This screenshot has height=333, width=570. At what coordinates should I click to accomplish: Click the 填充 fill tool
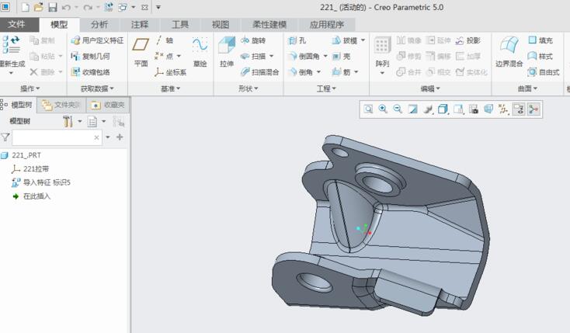[540, 40]
